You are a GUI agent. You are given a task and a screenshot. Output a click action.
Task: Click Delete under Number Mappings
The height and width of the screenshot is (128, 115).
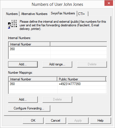(57, 99)
